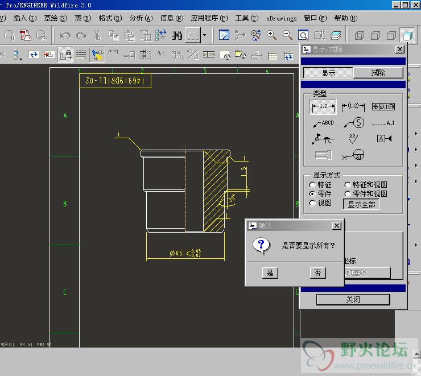Select the 视图 radio option

pyautogui.click(x=312, y=203)
